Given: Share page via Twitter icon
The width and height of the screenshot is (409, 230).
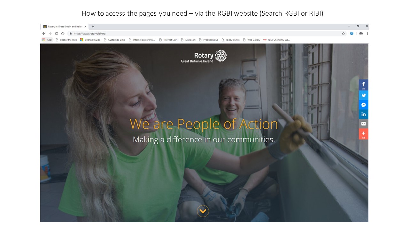Looking at the screenshot, I should [x=363, y=95].
